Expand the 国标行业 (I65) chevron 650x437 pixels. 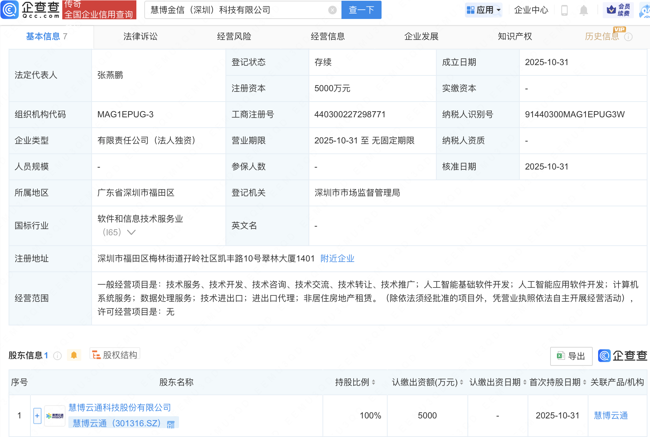pyautogui.click(x=131, y=232)
